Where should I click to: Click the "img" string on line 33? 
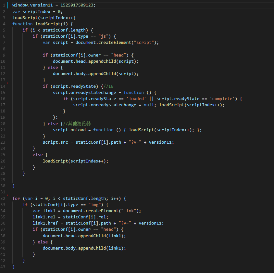point(94,205)
